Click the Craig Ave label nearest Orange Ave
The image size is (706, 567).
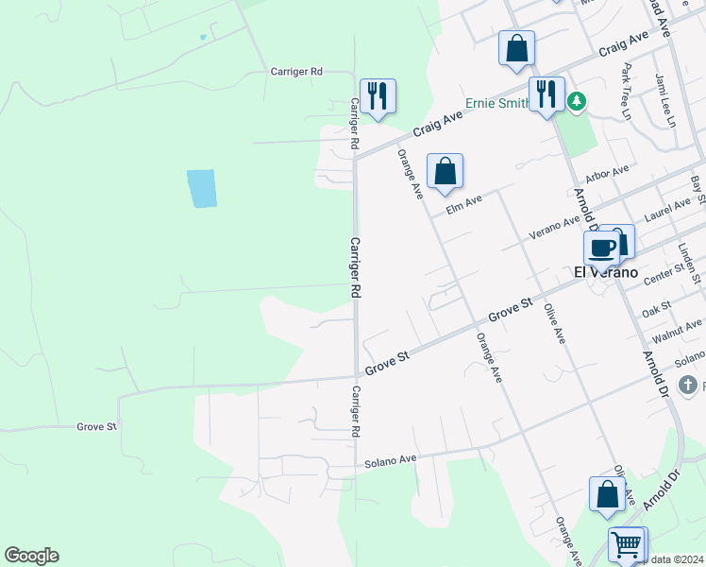click(438, 124)
